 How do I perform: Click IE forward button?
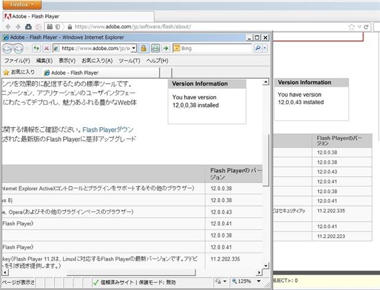[18, 49]
